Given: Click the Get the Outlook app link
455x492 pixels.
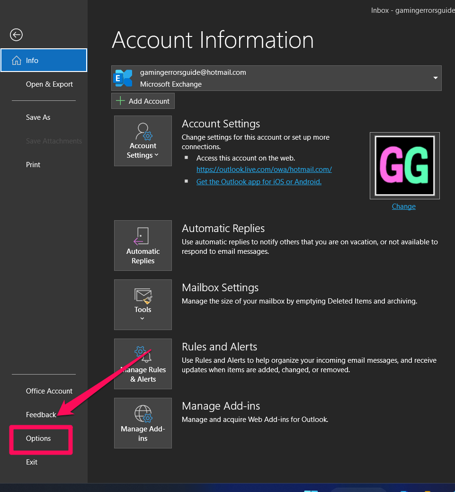Looking at the screenshot, I should pos(259,181).
